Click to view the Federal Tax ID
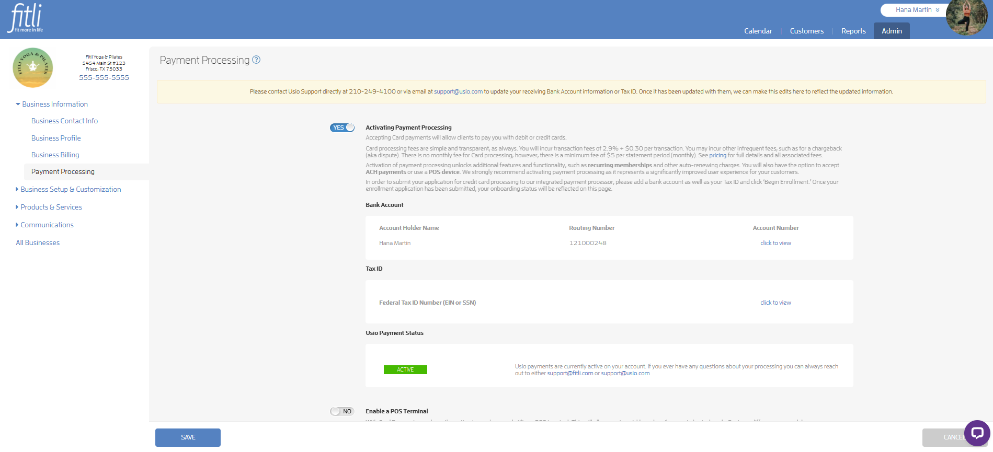993x452 pixels. click(x=775, y=303)
